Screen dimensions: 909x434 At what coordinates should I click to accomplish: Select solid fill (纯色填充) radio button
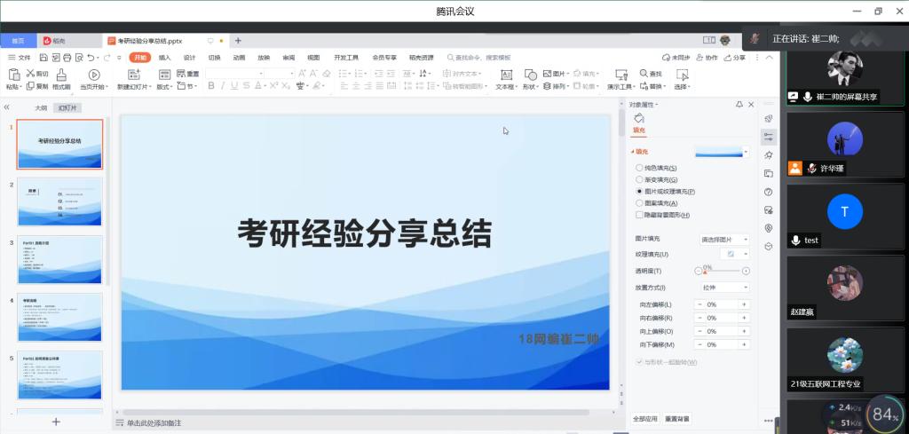coord(639,168)
